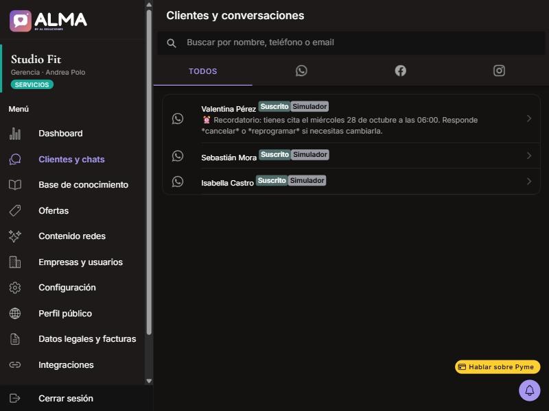Viewport: 549px width, 411px height.
Task: Switch to the TODOS tab
Action: 202,71
